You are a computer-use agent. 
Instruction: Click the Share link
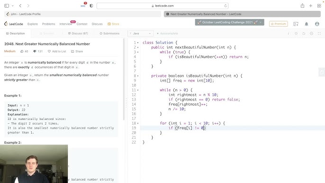tap(77, 51)
